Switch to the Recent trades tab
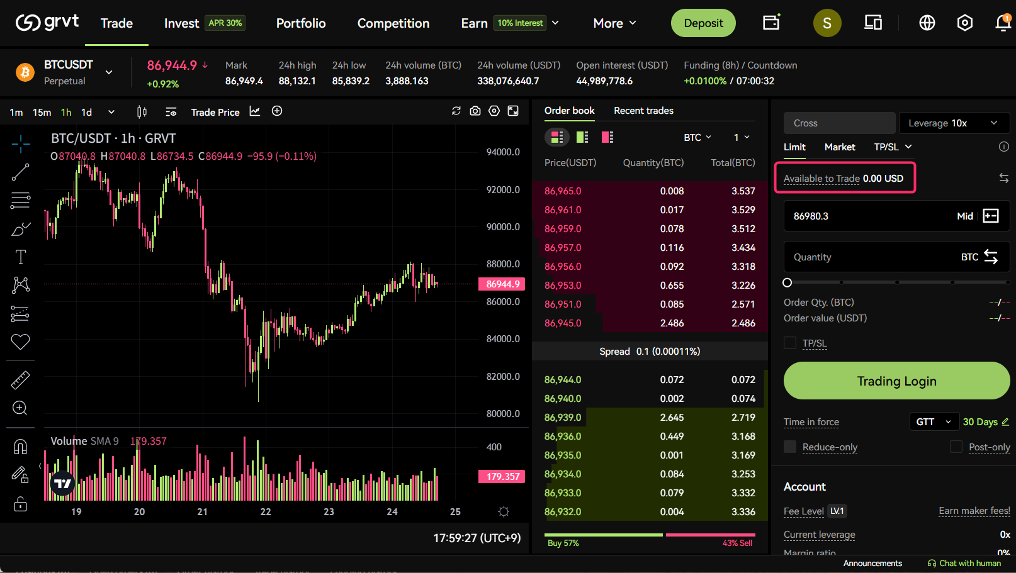The height and width of the screenshot is (573, 1016). coord(643,111)
